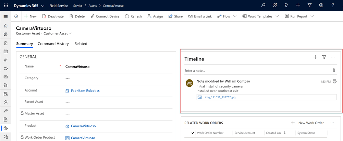Viewport: 343px width, 141px height.
Task: Refresh the record
Action: point(133,16)
